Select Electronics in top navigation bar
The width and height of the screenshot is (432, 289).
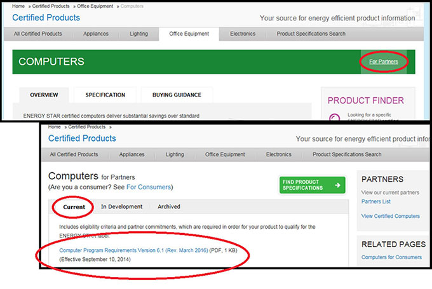click(243, 34)
